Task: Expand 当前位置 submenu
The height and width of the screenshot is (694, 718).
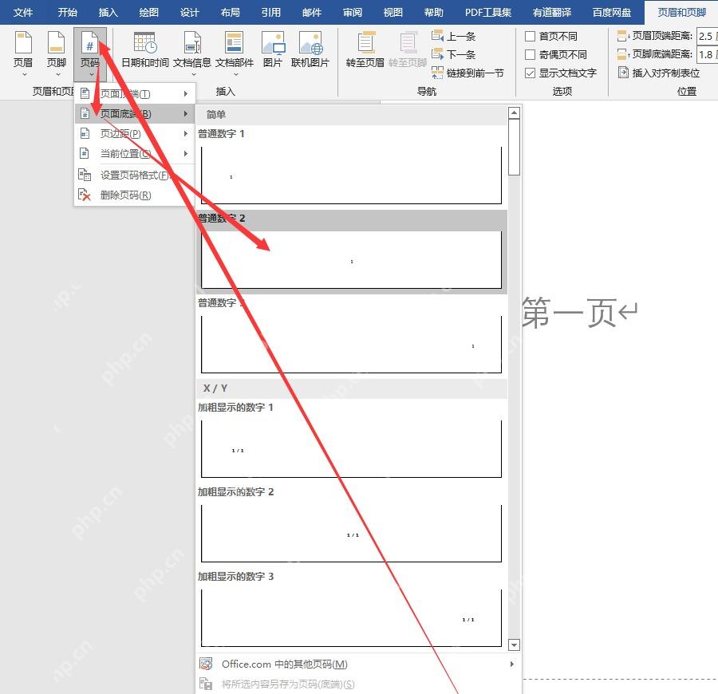Action: (x=135, y=153)
